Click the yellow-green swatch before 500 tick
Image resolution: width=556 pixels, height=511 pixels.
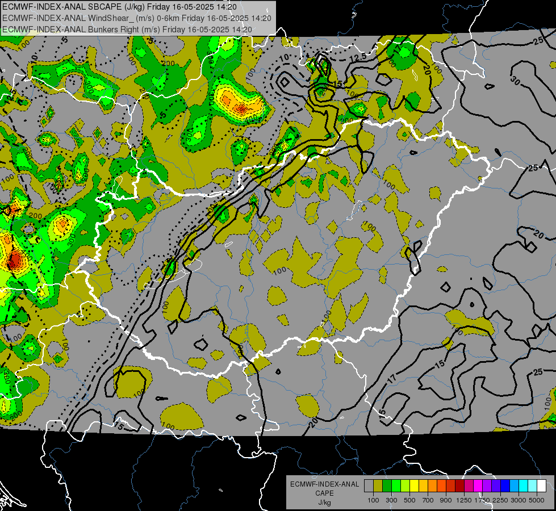tap(405, 485)
